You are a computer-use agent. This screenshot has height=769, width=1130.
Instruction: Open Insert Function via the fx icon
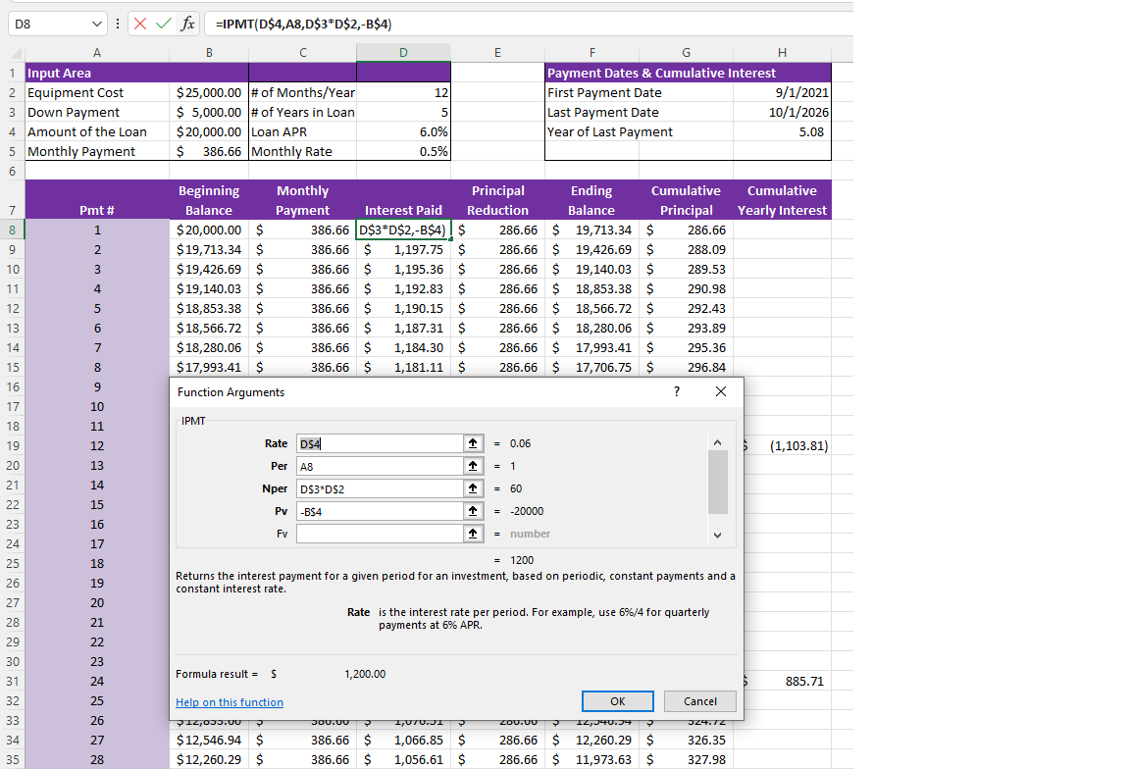pos(187,24)
